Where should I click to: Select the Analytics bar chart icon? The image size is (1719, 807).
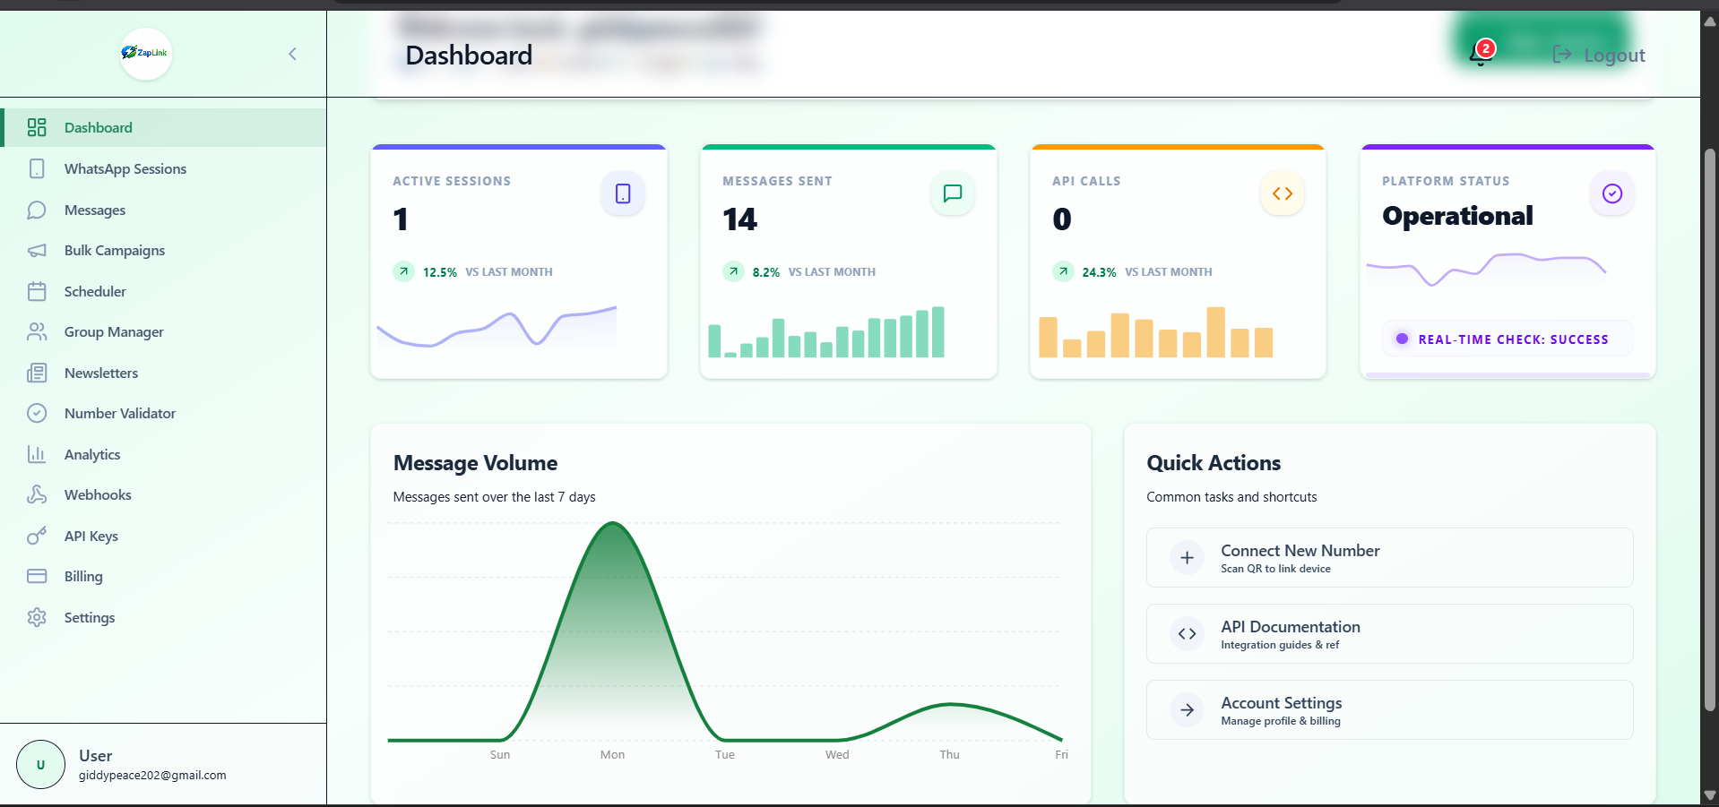37,454
